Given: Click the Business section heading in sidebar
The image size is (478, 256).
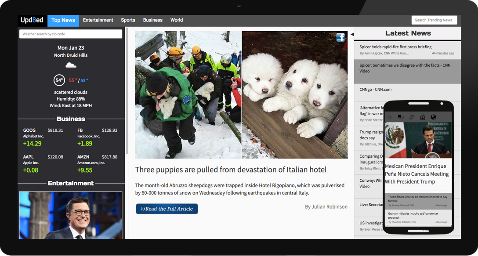Looking at the screenshot, I should [x=71, y=119].
